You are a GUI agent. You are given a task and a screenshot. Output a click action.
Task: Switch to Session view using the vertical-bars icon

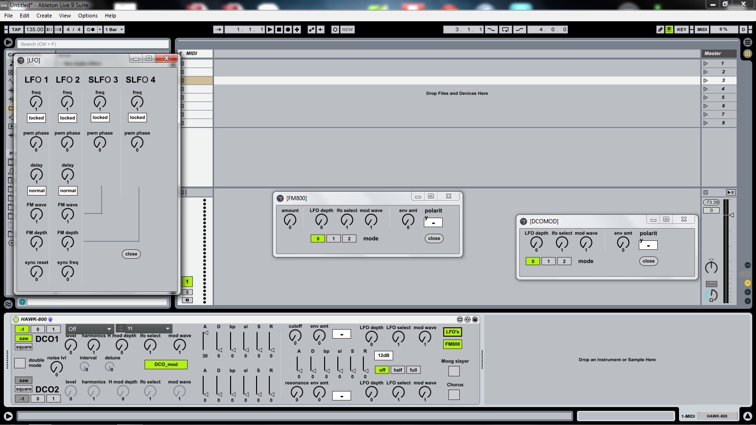(x=747, y=53)
